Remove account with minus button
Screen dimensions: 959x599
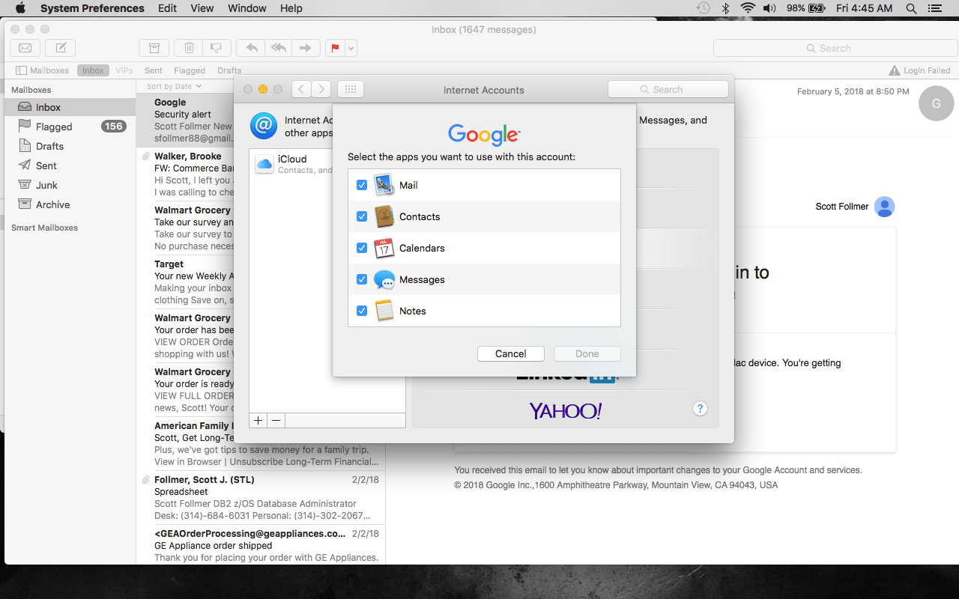pos(276,420)
